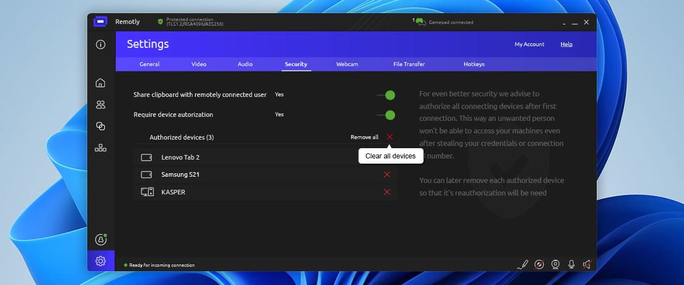Click the settings gear in the sidebar

pos(101,261)
